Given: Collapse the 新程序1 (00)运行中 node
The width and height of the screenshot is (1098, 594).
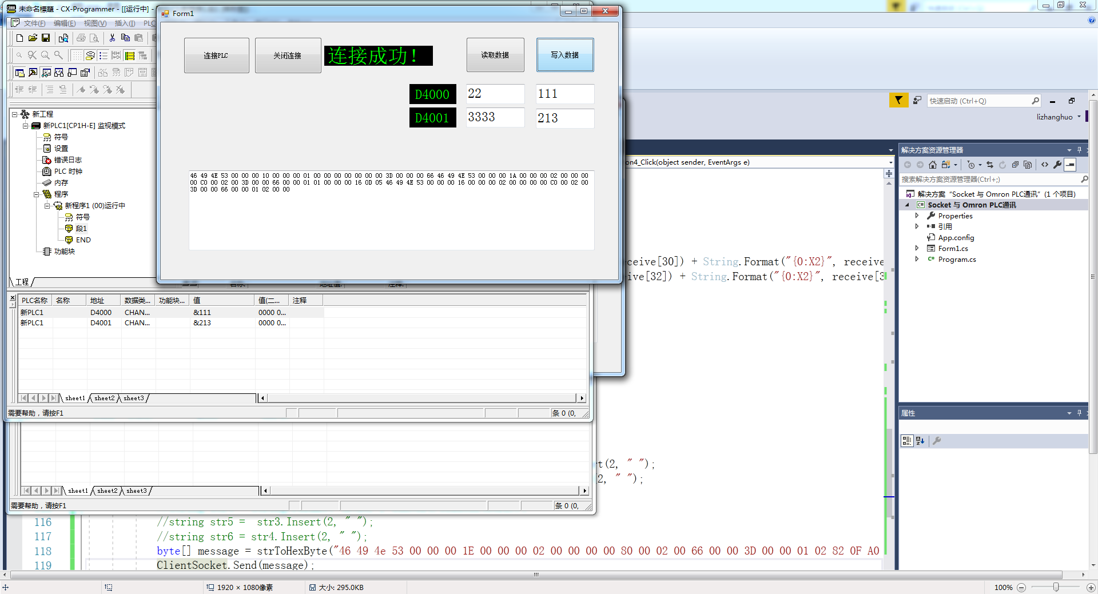Looking at the screenshot, I should [x=47, y=206].
